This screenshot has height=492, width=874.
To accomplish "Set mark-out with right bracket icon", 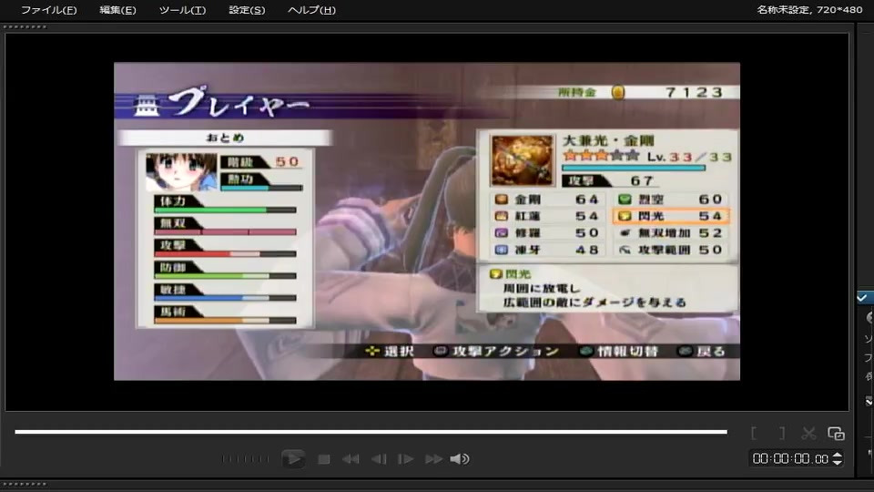I will pyautogui.click(x=782, y=434).
